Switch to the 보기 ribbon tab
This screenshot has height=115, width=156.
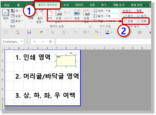104,5
